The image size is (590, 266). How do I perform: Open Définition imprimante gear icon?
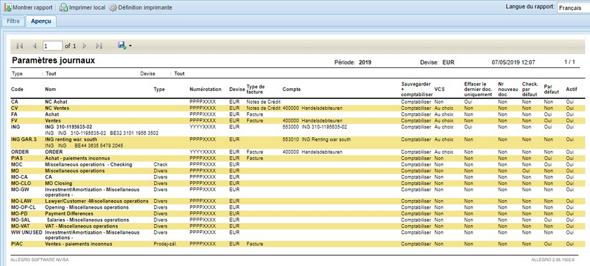point(113,7)
